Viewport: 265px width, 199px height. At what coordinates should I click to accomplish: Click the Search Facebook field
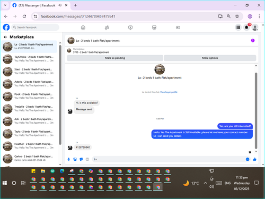(36, 28)
